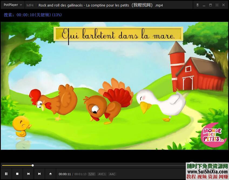Pause the video playback
229x180 pixels.
click(6, 174)
